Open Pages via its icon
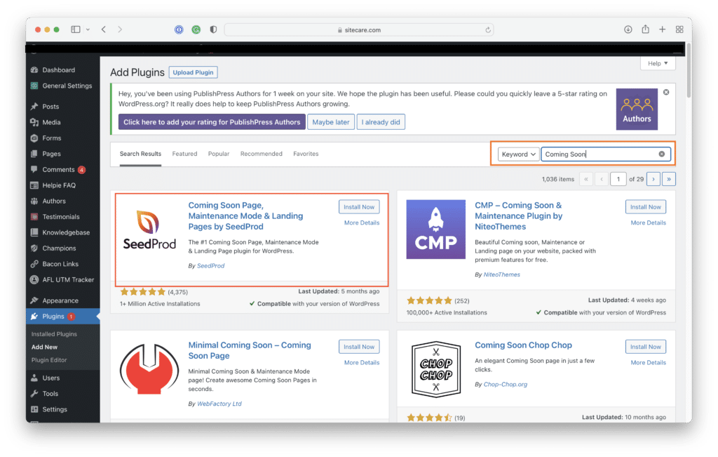Image resolution: width=718 pixels, height=457 pixels. (x=34, y=154)
